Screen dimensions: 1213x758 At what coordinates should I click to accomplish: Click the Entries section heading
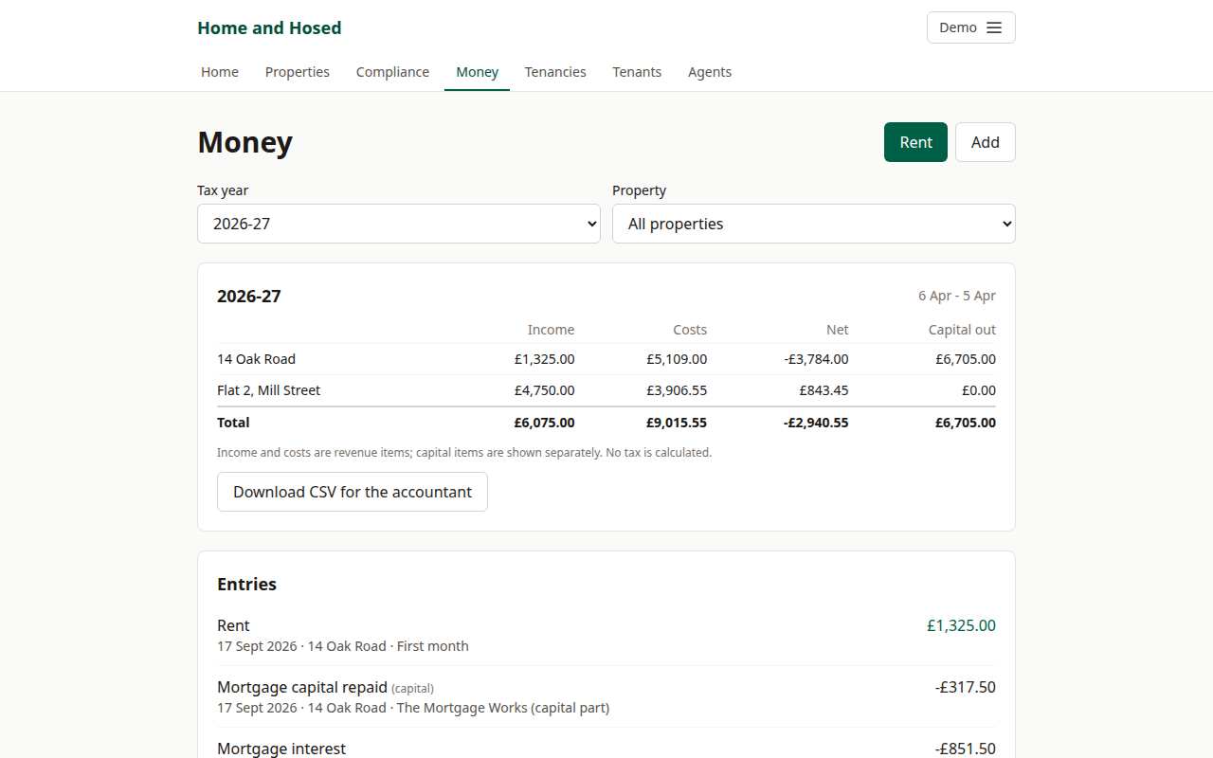point(246,585)
